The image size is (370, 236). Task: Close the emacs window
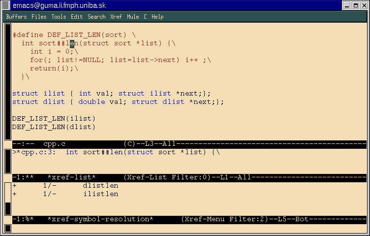coord(364,5)
